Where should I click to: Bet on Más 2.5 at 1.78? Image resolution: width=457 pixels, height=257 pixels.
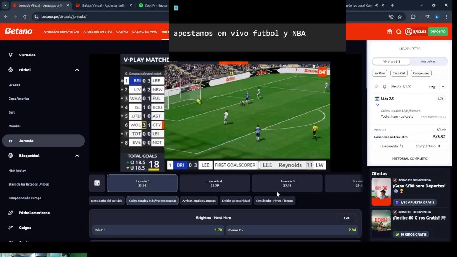[158, 230]
